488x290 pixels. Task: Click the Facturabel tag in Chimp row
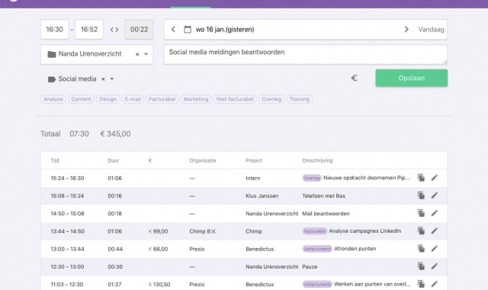pyautogui.click(x=314, y=231)
